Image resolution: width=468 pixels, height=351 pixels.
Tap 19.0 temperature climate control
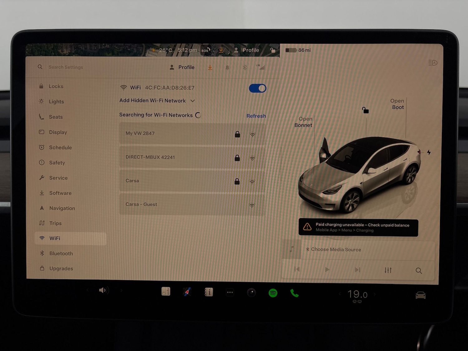[358, 294]
